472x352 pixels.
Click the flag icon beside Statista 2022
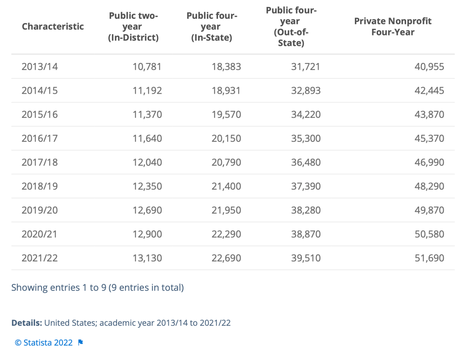click(80, 343)
